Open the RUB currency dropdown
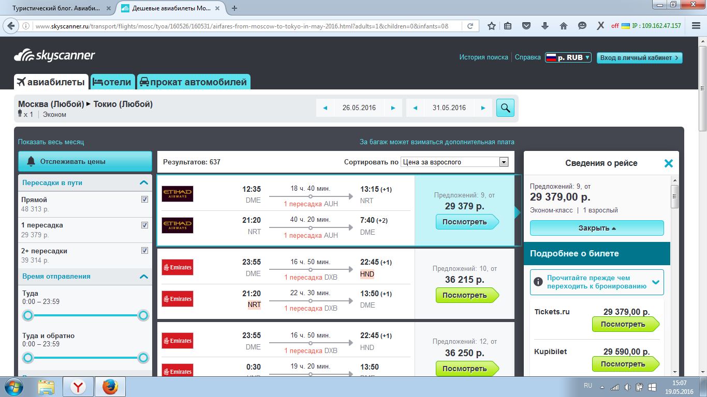Screen dimensions: 707x397 click(x=568, y=57)
